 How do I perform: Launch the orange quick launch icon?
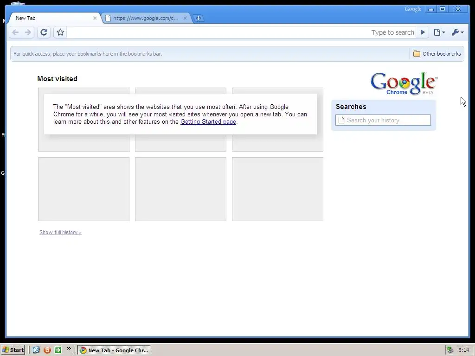47,350
